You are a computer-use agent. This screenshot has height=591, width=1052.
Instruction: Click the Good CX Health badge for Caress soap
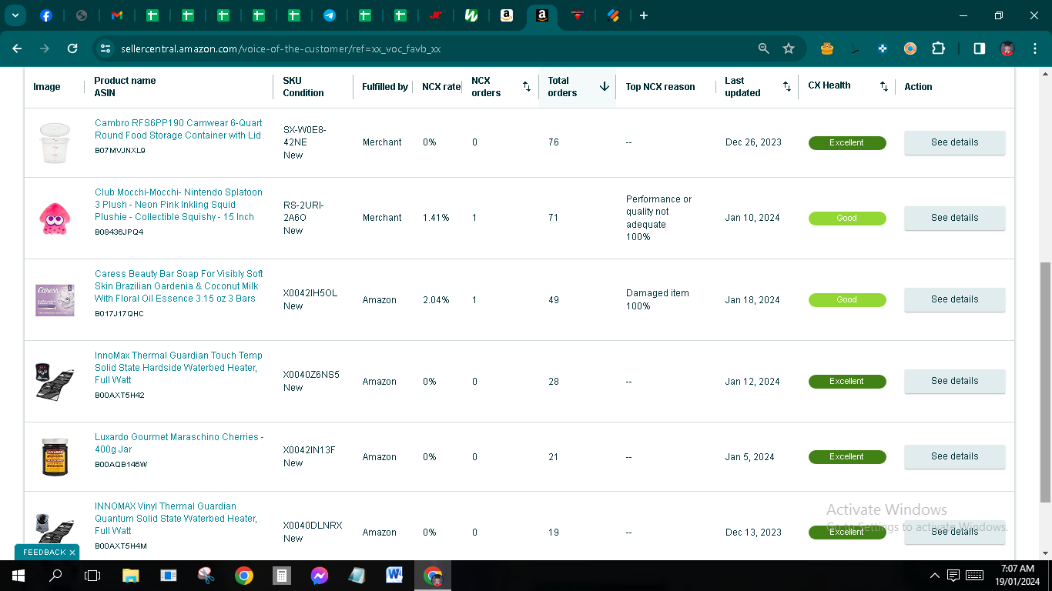[x=847, y=300]
